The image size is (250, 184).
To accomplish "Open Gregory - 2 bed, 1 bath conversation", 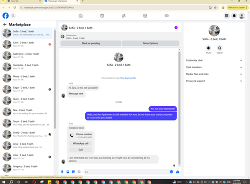I will (26, 168).
